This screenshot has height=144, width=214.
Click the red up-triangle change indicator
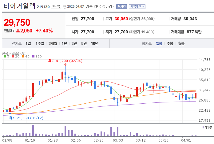(x=18, y=31)
